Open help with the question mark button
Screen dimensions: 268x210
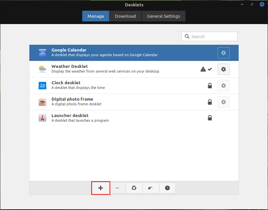pyautogui.click(x=167, y=188)
